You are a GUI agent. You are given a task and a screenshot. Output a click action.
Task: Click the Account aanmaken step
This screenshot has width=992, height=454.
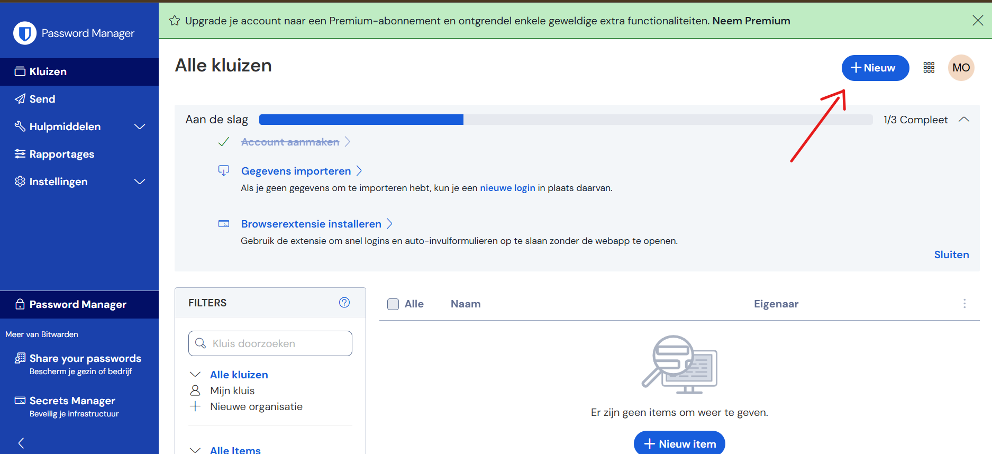click(290, 142)
